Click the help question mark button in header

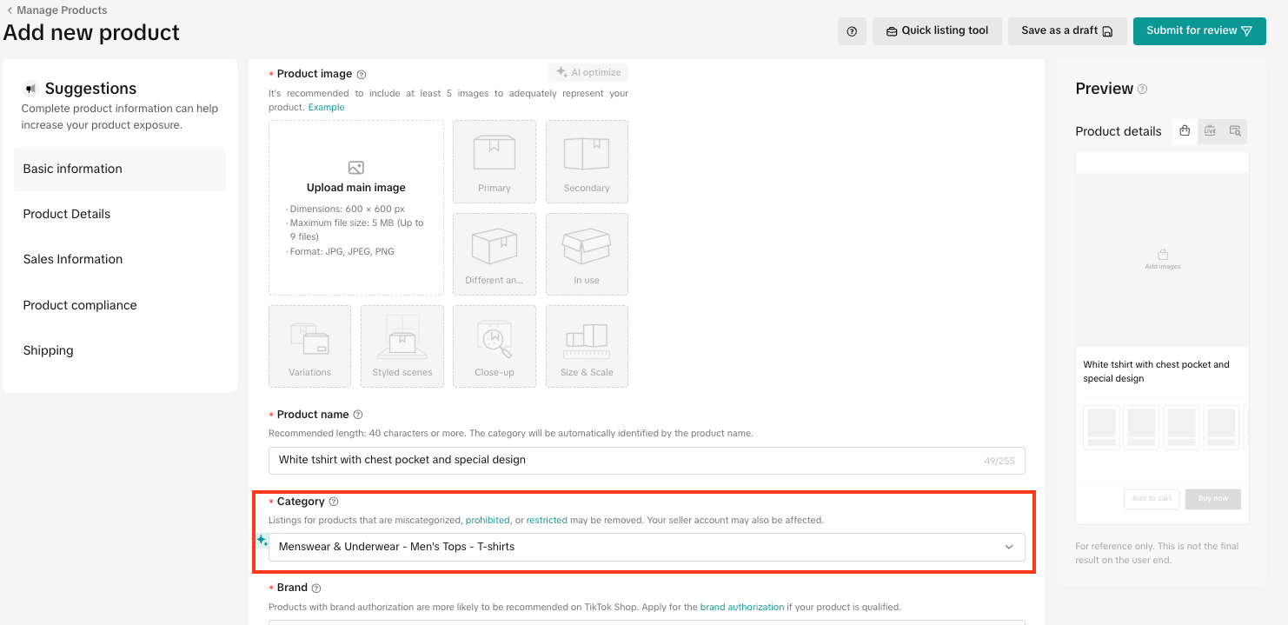pos(852,31)
